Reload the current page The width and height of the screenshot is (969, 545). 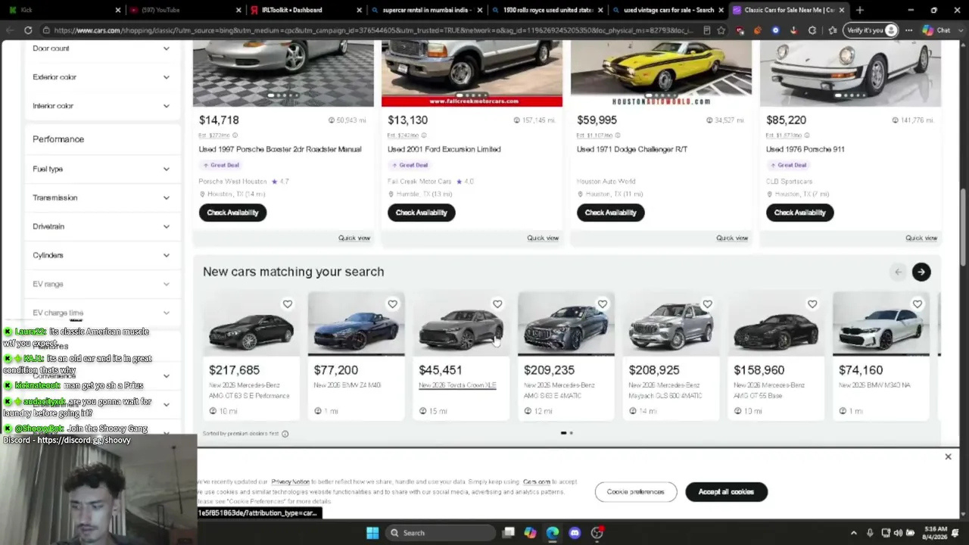(28, 30)
